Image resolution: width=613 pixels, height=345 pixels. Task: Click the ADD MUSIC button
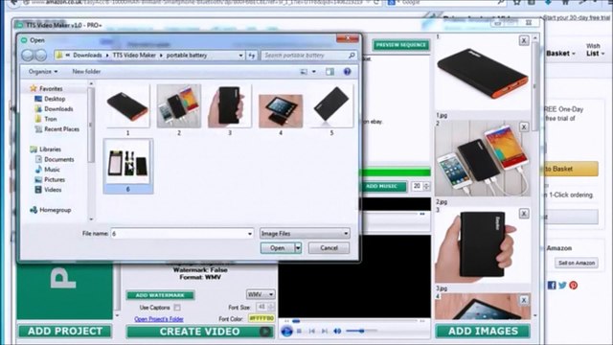[x=382, y=186]
